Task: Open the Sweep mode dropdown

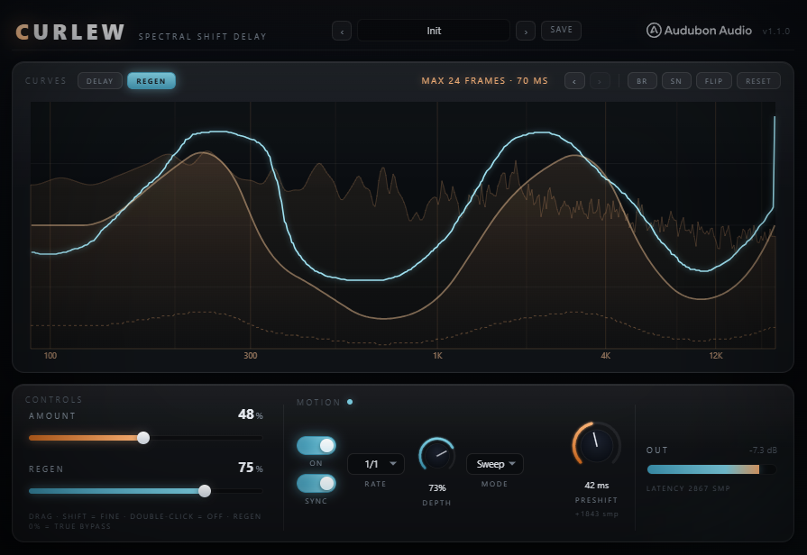Action: 495,464
